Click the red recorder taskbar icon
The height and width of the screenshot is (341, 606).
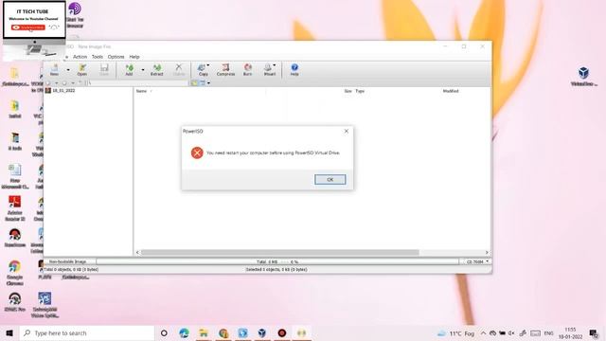282,332
